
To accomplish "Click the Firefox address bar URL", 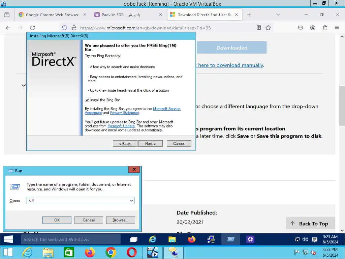I will pos(146,28).
